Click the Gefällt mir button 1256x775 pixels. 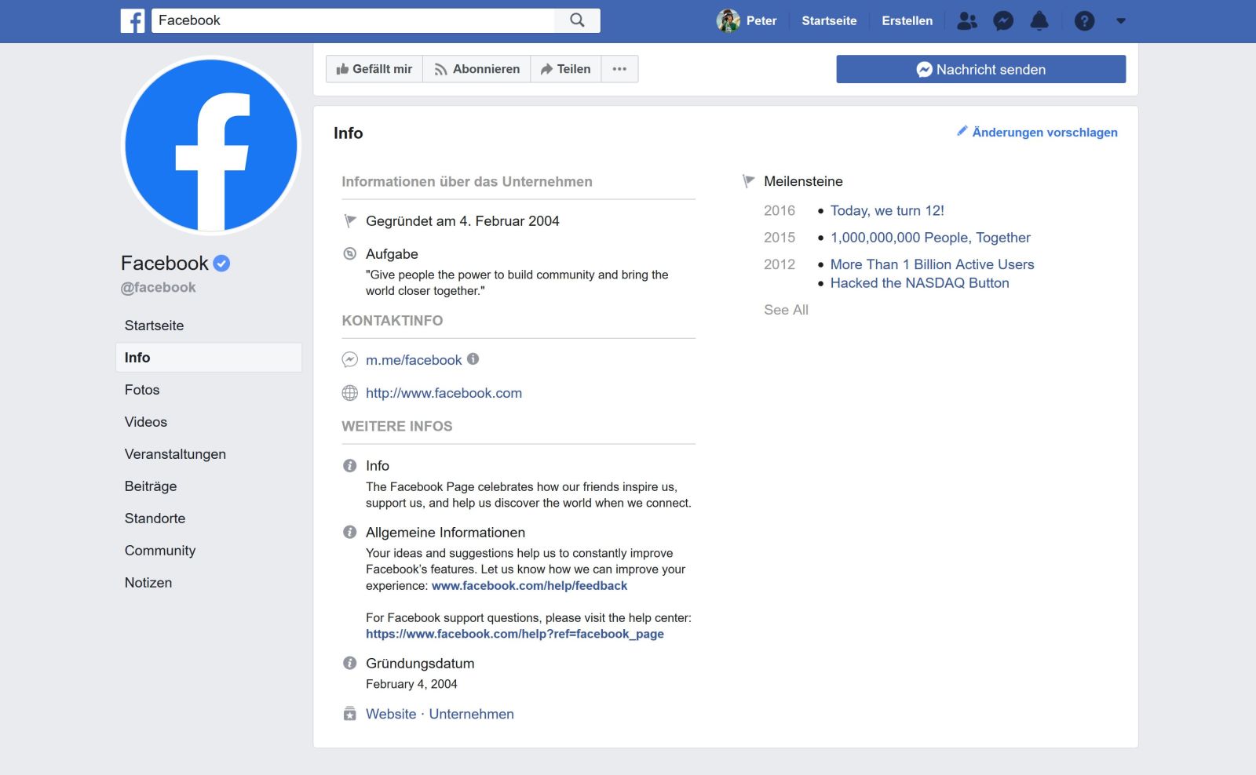click(x=374, y=69)
